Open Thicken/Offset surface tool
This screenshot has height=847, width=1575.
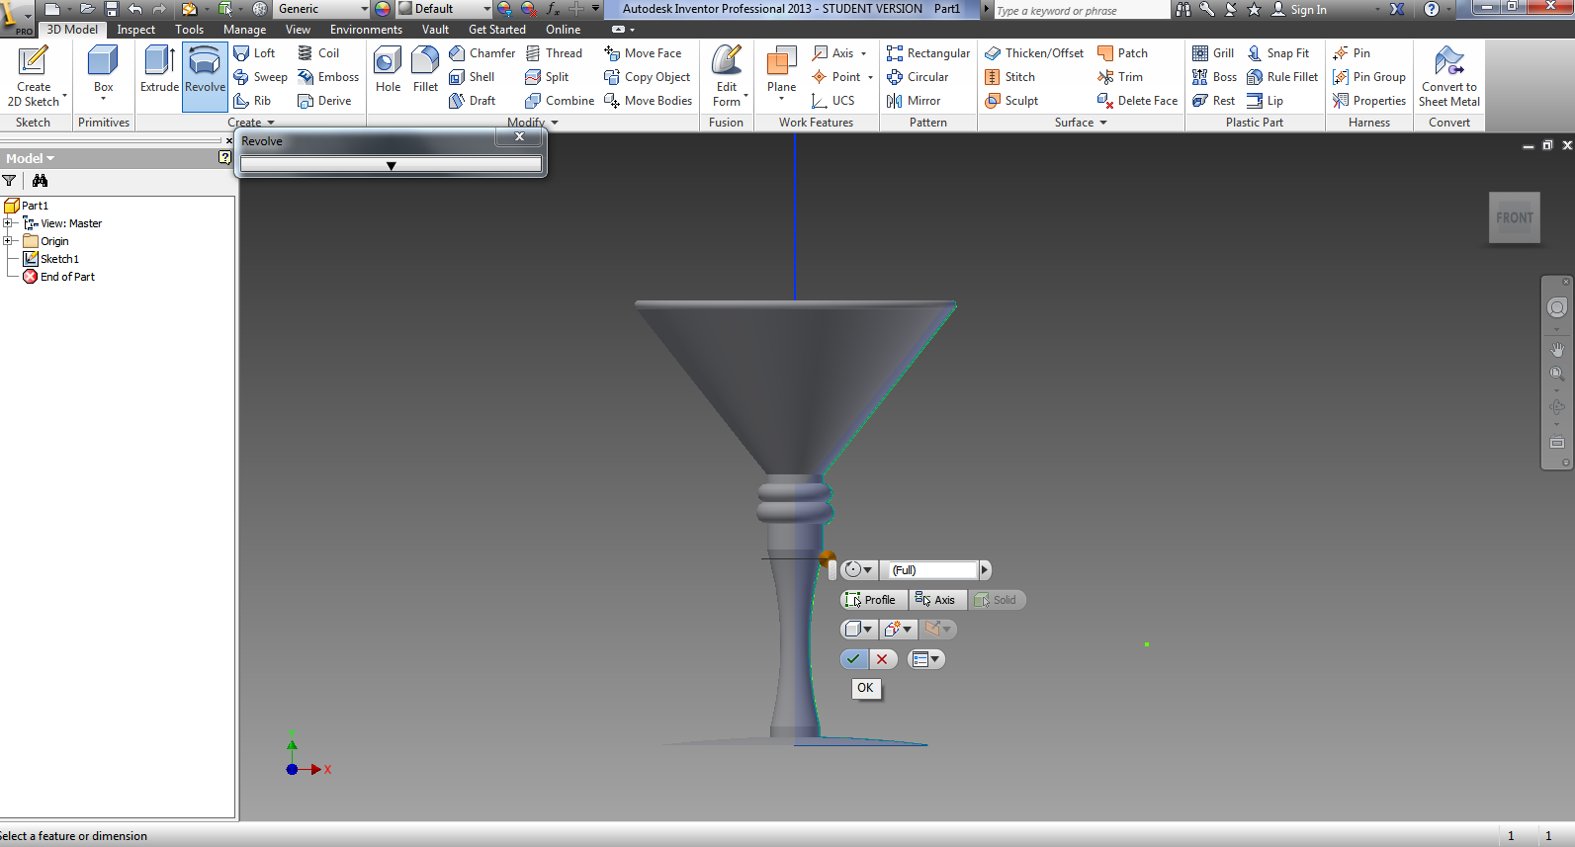tap(1034, 53)
